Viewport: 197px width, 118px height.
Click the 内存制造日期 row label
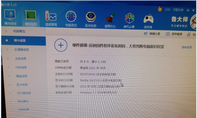tap(63, 68)
